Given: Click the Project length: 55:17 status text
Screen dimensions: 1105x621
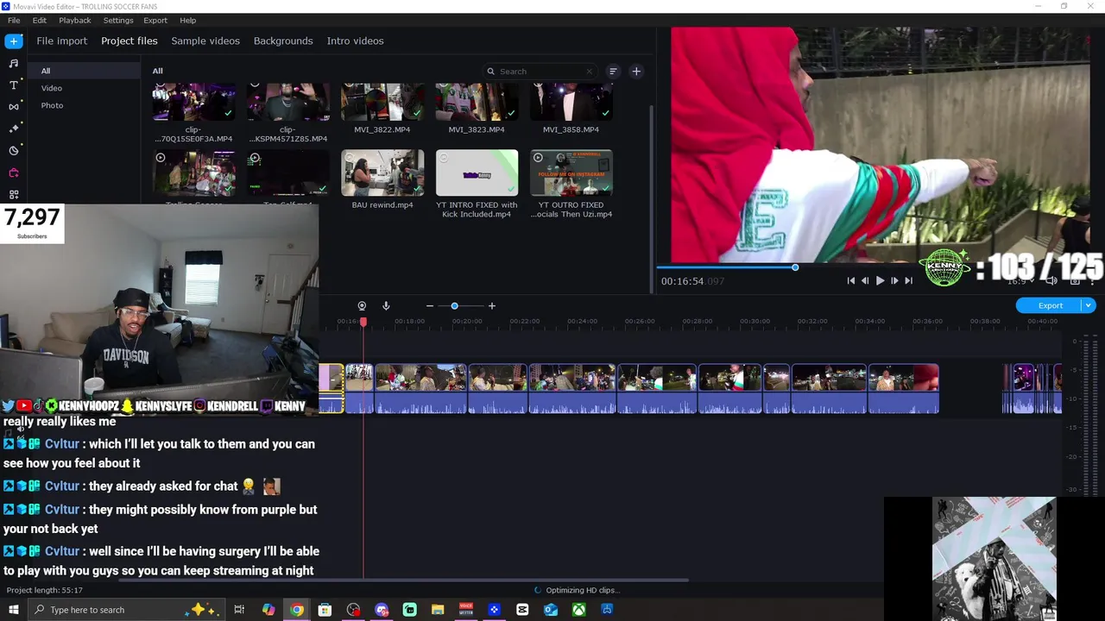Looking at the screenshot, I should pos(45,590).
